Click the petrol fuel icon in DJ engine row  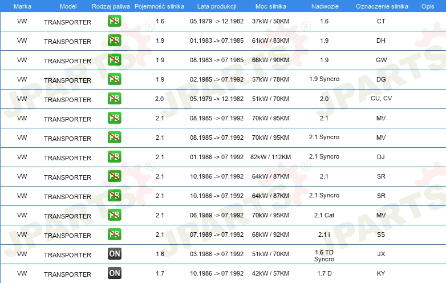(114, 156)
